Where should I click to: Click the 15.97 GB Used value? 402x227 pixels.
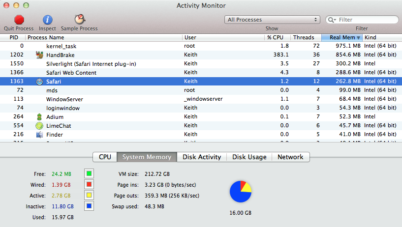tap(63, 217)
